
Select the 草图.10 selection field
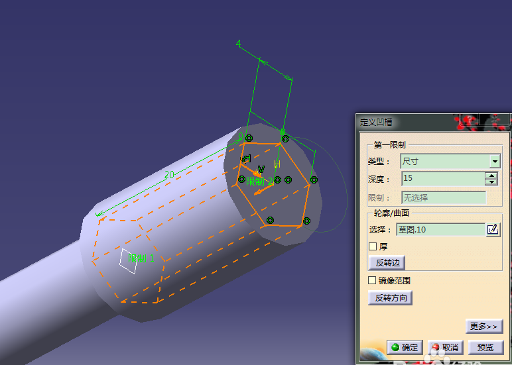[x=441, y=230]
